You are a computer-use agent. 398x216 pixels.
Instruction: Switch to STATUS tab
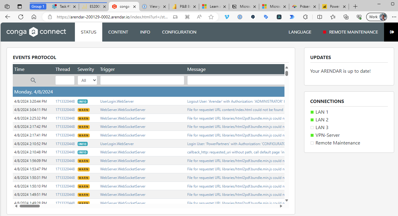coord(89,32)
